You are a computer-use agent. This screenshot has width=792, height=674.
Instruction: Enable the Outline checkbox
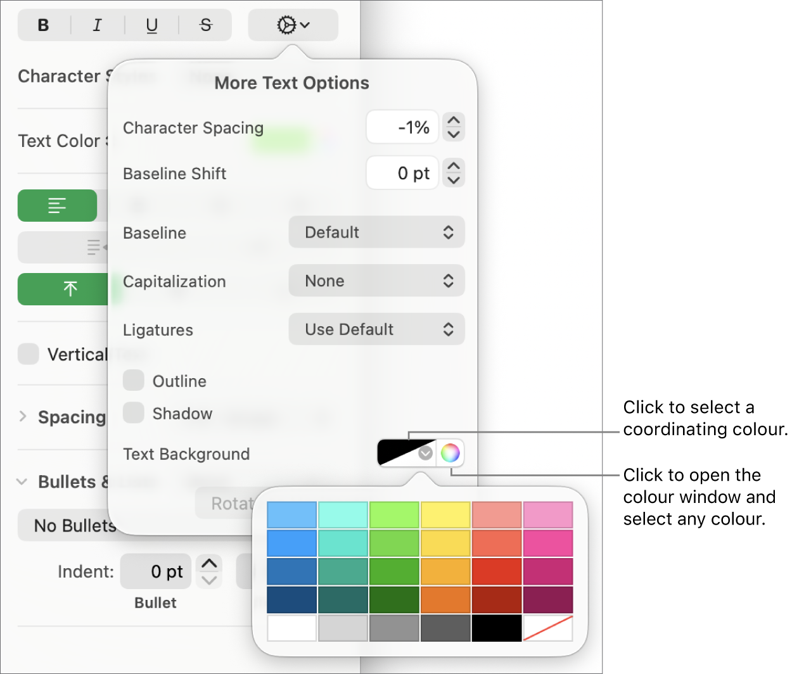(x=133, y=380)
